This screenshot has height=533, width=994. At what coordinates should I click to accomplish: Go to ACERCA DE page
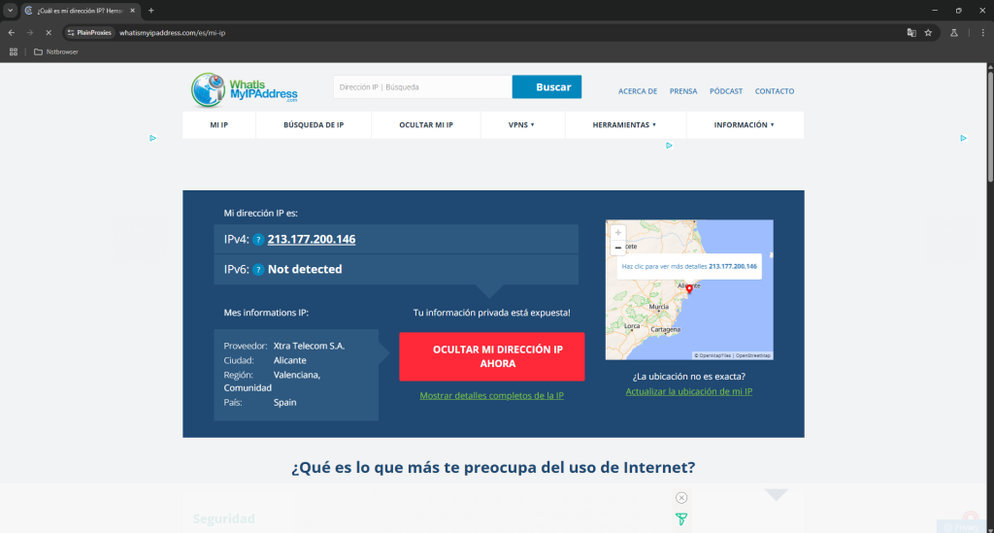(637, 91)
